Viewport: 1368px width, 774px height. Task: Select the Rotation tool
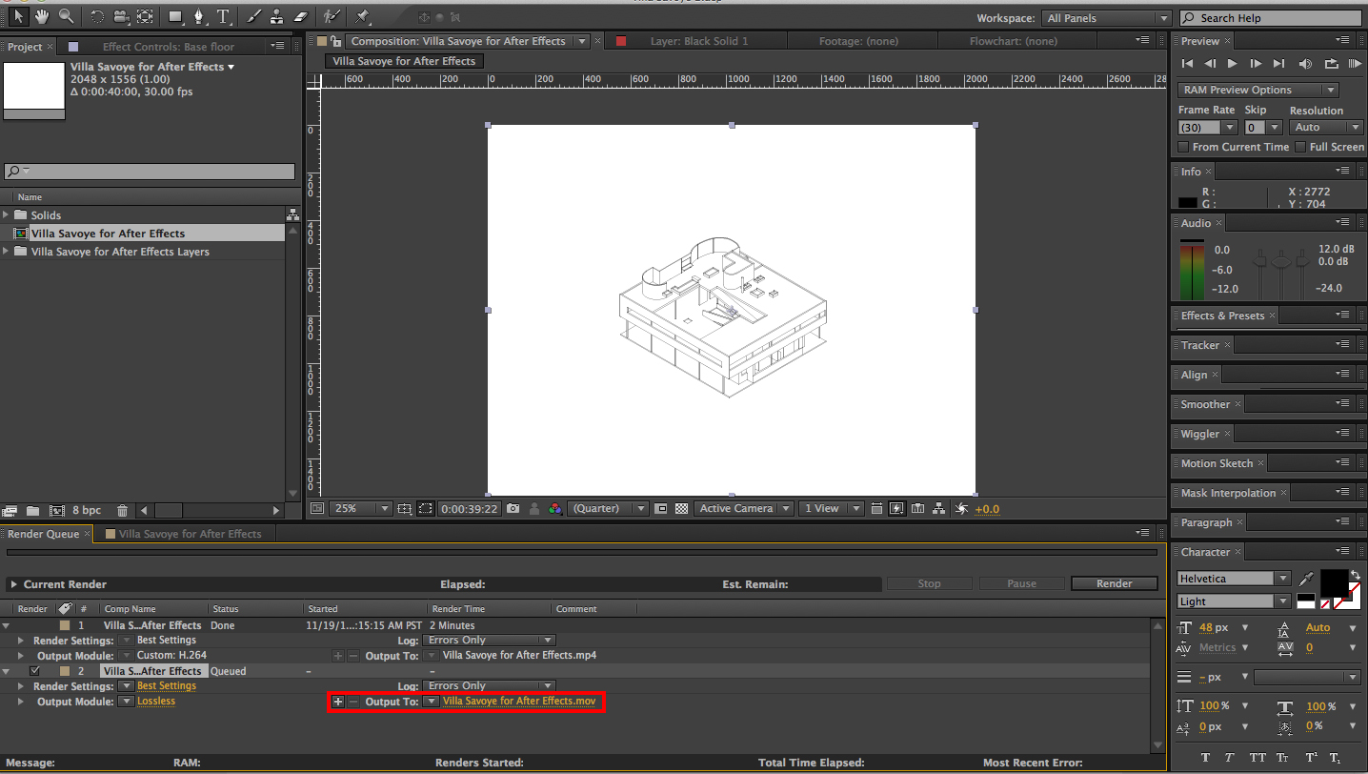coord(97,16)
